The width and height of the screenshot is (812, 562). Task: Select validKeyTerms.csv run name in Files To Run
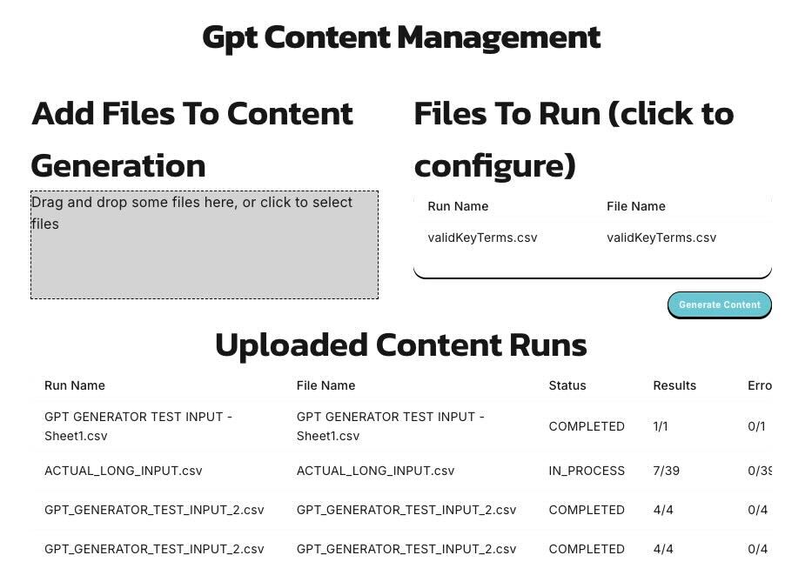(x=482, y=238)
